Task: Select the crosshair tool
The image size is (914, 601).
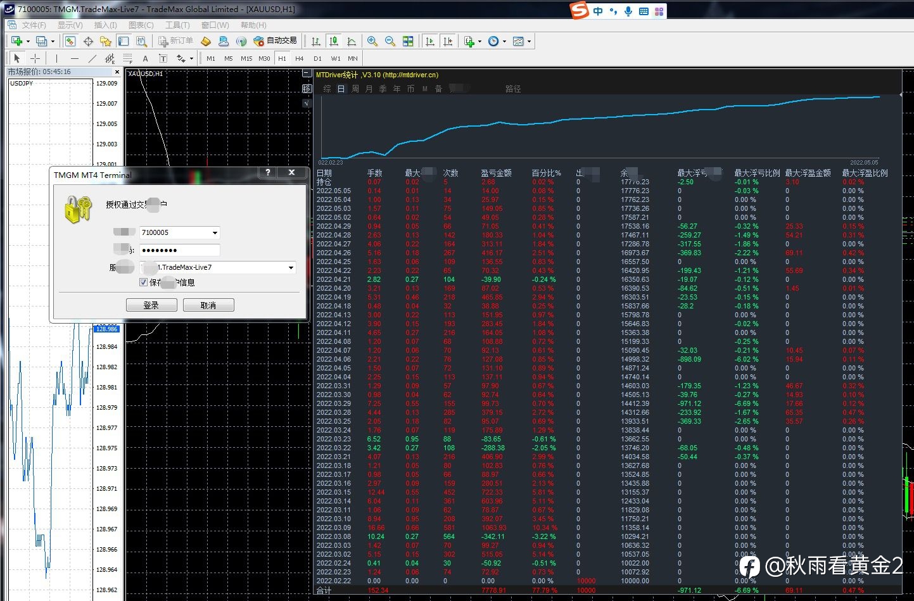Action: [35, 58]
